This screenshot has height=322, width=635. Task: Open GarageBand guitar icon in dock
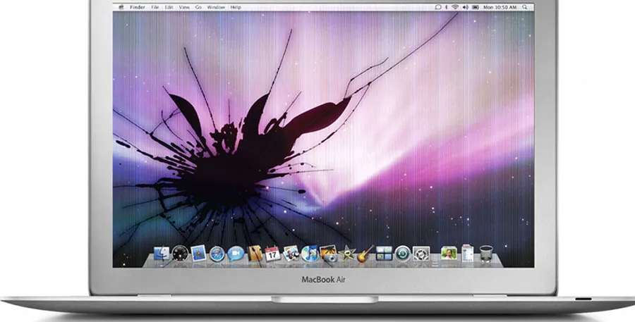(365, 254)
